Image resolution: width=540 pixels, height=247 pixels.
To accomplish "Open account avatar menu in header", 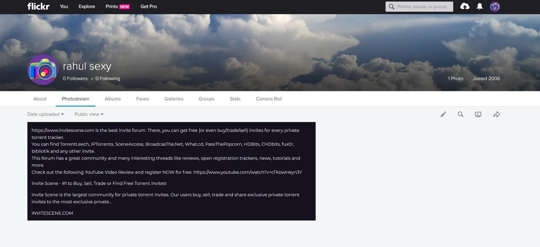I will pos(495,6).
